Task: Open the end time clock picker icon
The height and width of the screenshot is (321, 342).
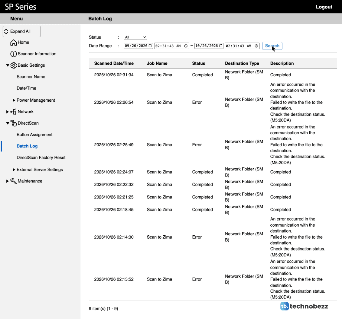Action: click(x=256, y=46)
